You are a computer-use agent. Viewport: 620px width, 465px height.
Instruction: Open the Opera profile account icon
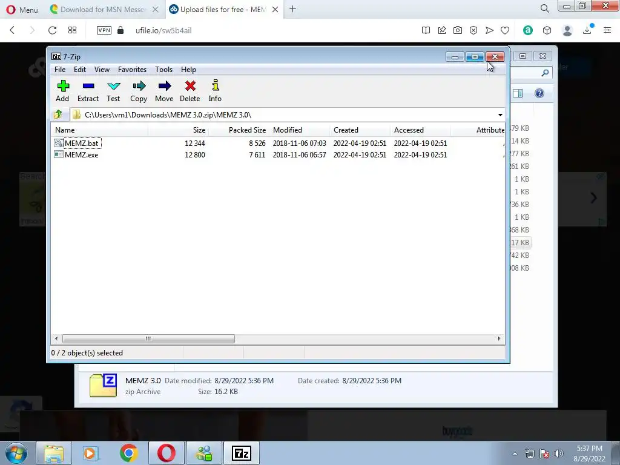(567, 30)
